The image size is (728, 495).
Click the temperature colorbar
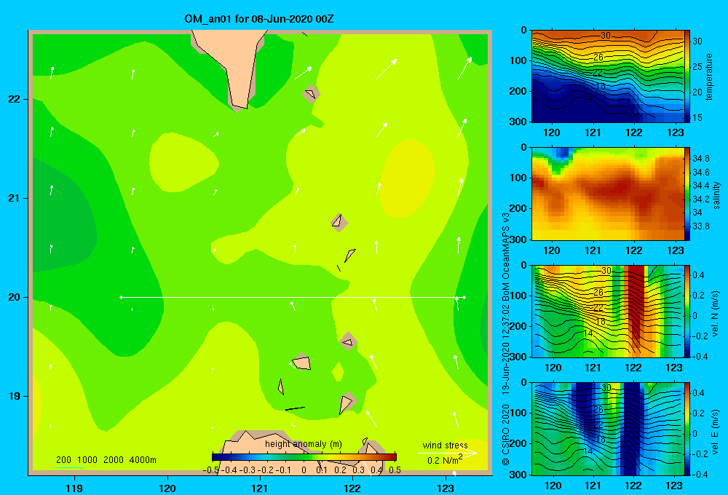[687, 76]
